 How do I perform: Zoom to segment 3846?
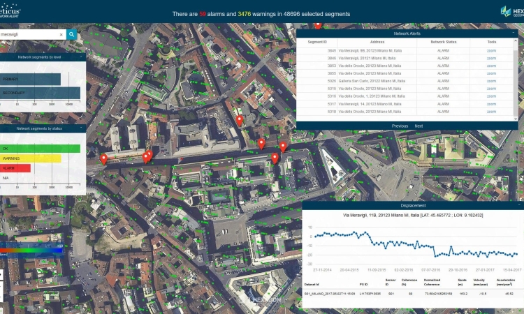(x=491, y=58)
